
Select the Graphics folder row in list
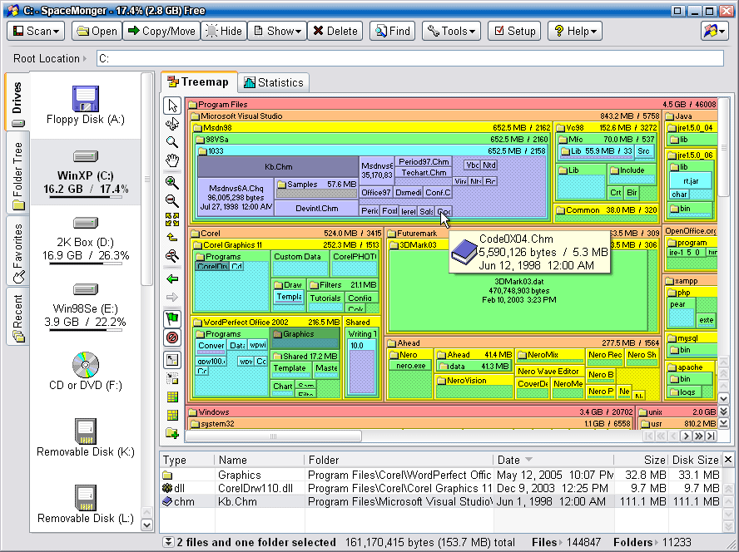pyautogui.click(x=441, y=475)
